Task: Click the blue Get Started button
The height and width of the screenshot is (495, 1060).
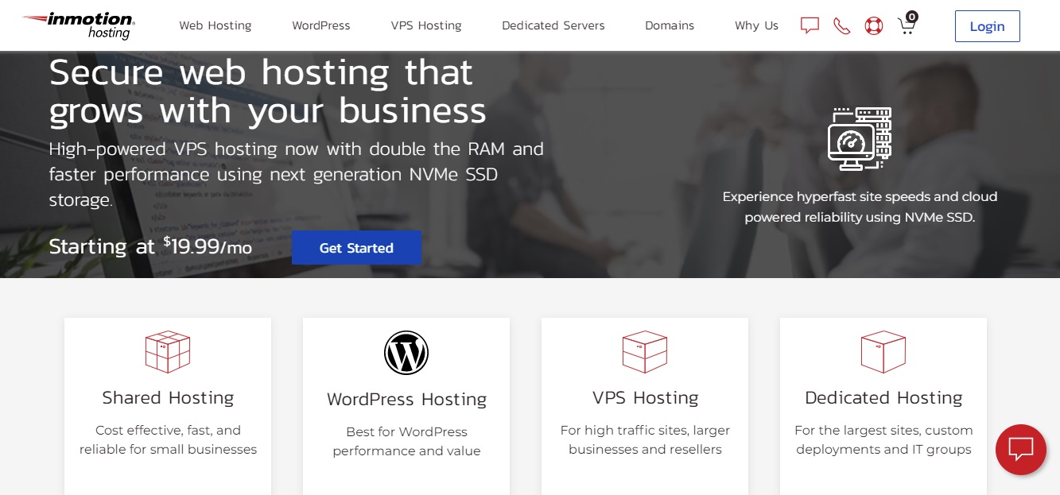Action: point(356,248)
